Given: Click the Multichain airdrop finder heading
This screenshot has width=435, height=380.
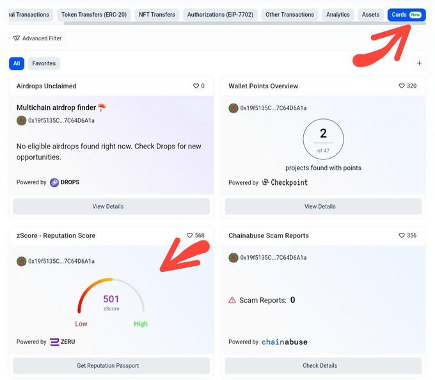Looking at the screenshot, I should pyautogui.click(x=56, y=107).
